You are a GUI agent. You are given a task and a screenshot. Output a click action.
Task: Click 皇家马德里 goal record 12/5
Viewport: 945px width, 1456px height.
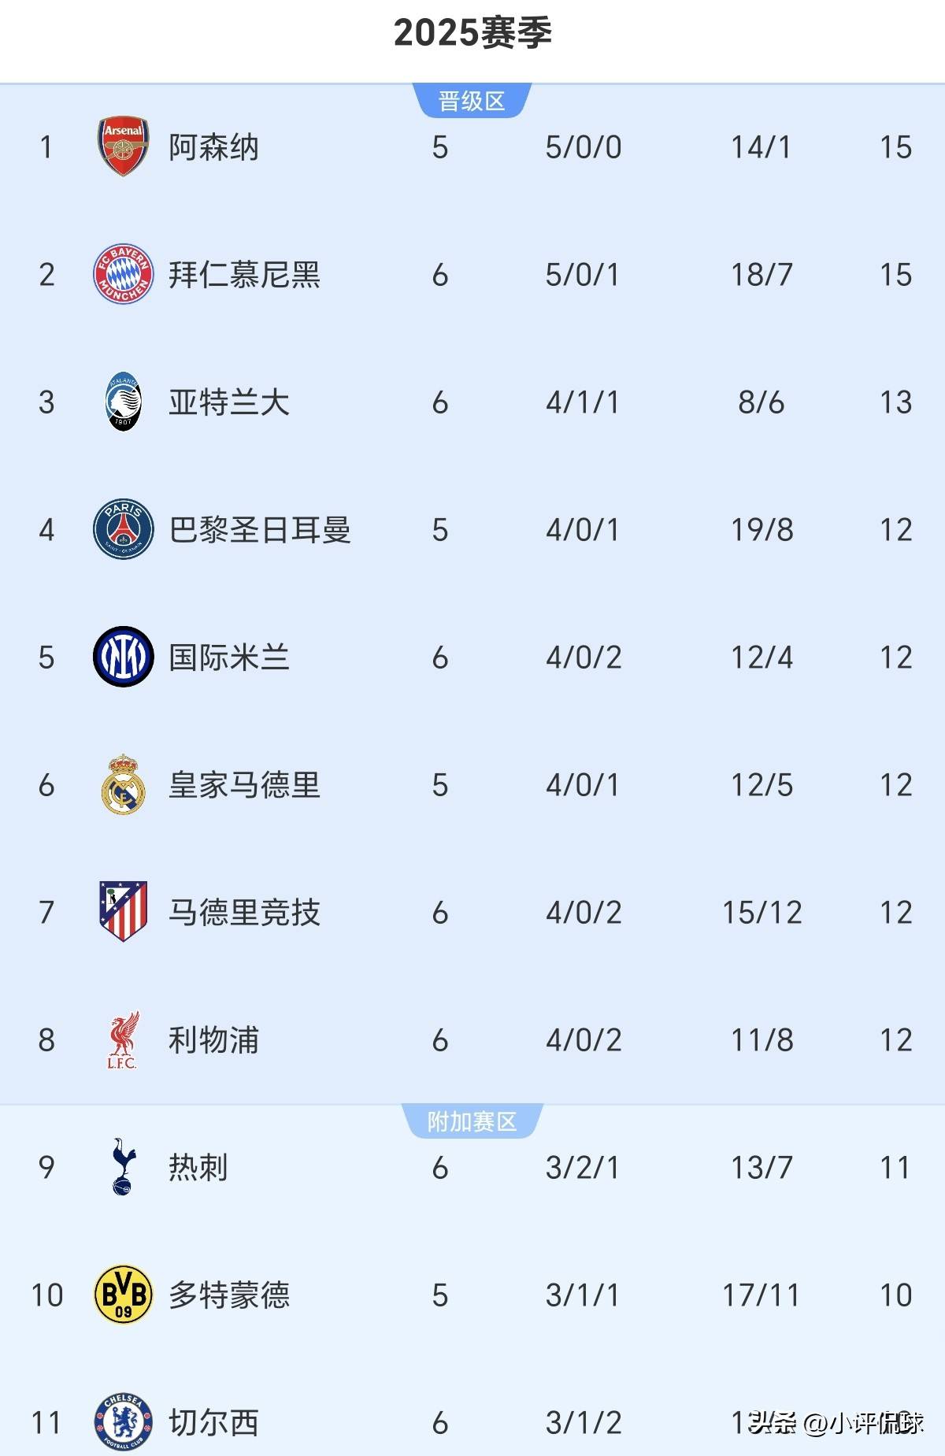click(762, 785)
